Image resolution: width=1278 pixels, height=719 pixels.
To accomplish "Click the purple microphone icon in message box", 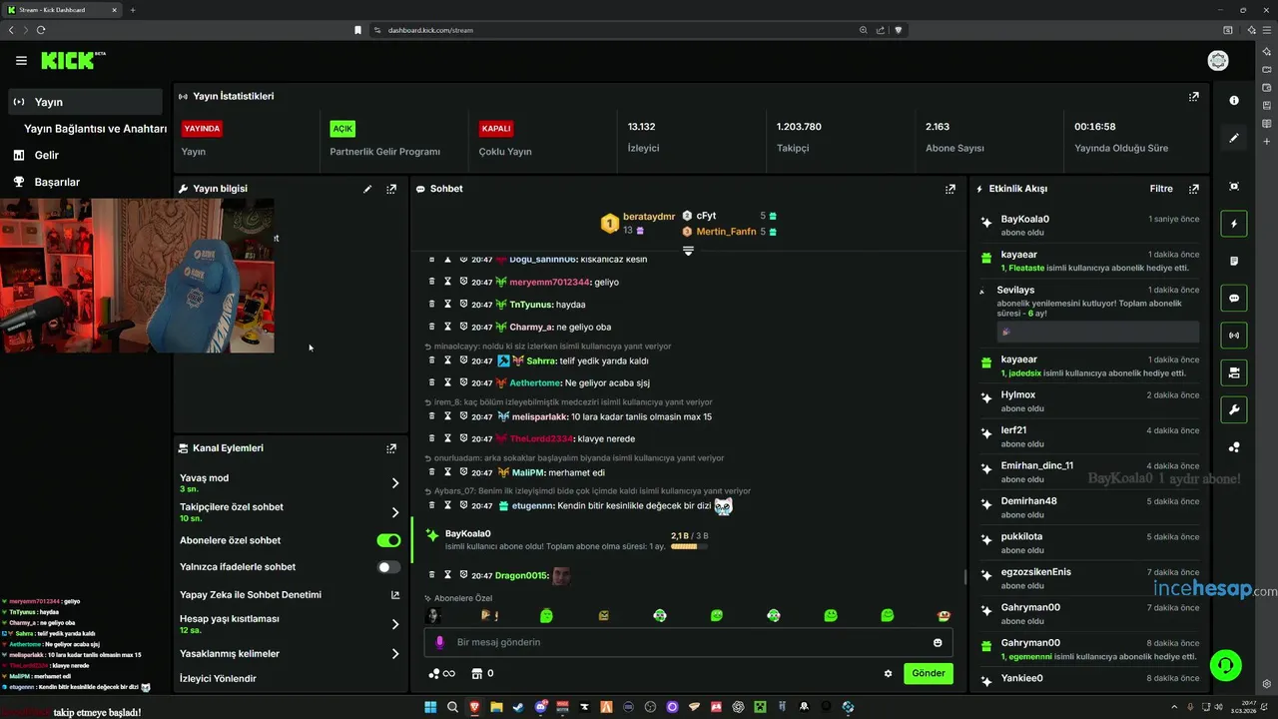I will click(440, 642).
